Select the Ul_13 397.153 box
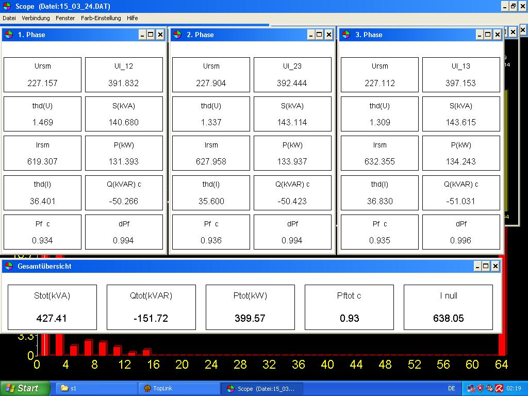Viewport: 528px width, 396px height. coord(461,75)
